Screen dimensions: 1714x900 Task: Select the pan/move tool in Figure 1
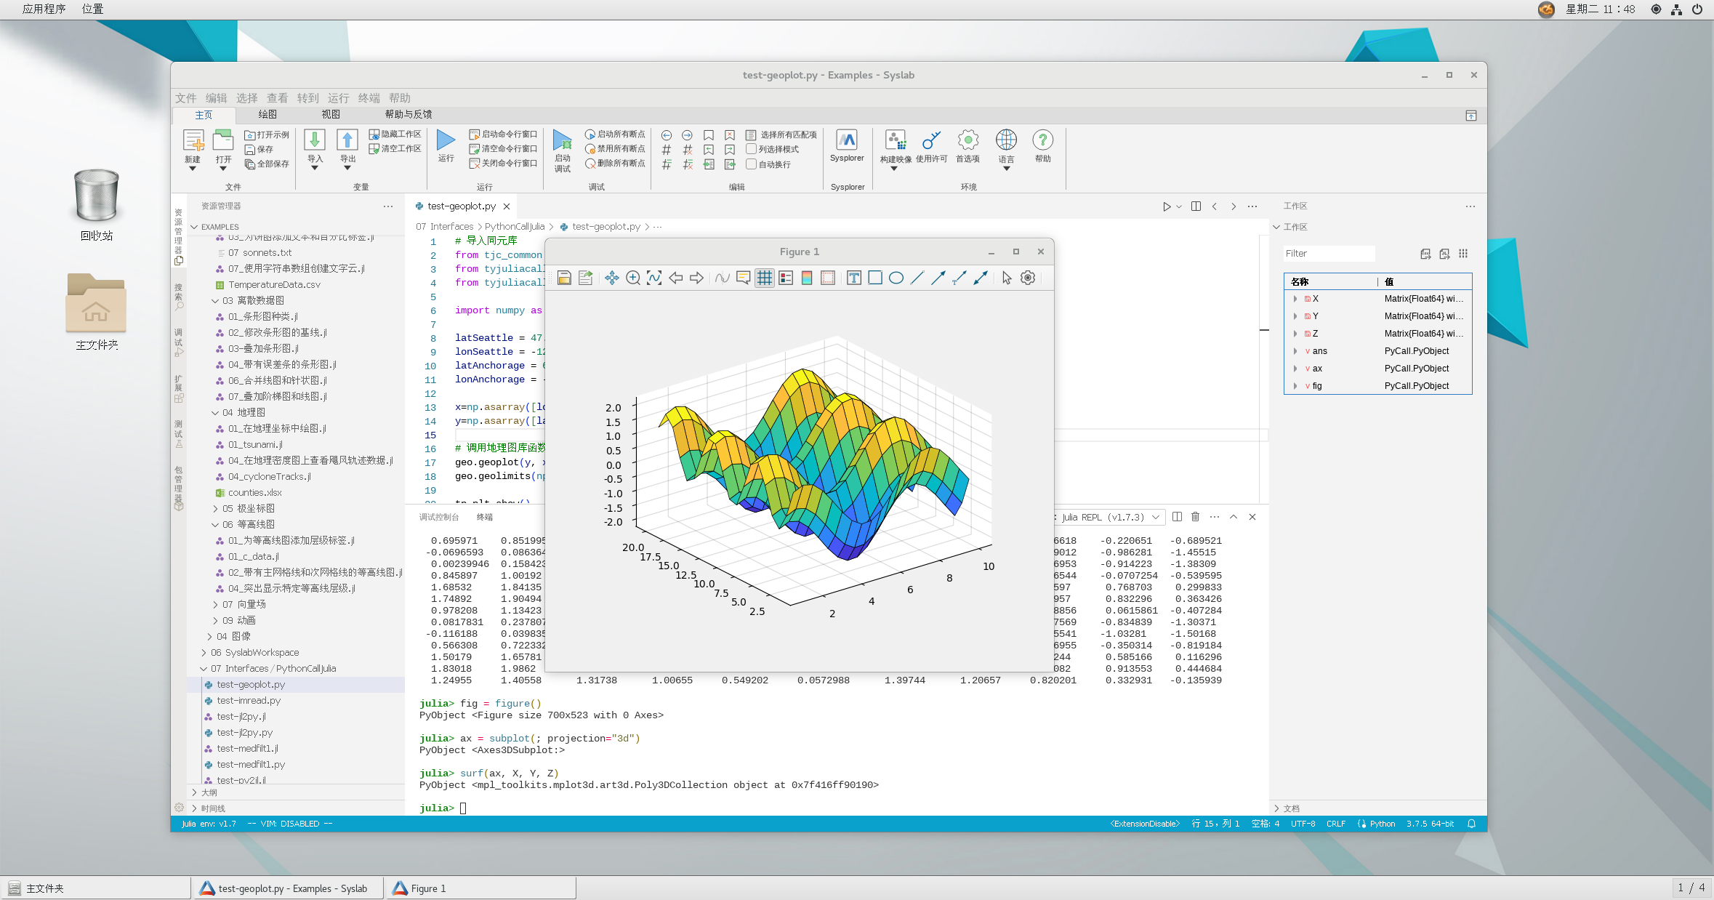pos(611,278)
